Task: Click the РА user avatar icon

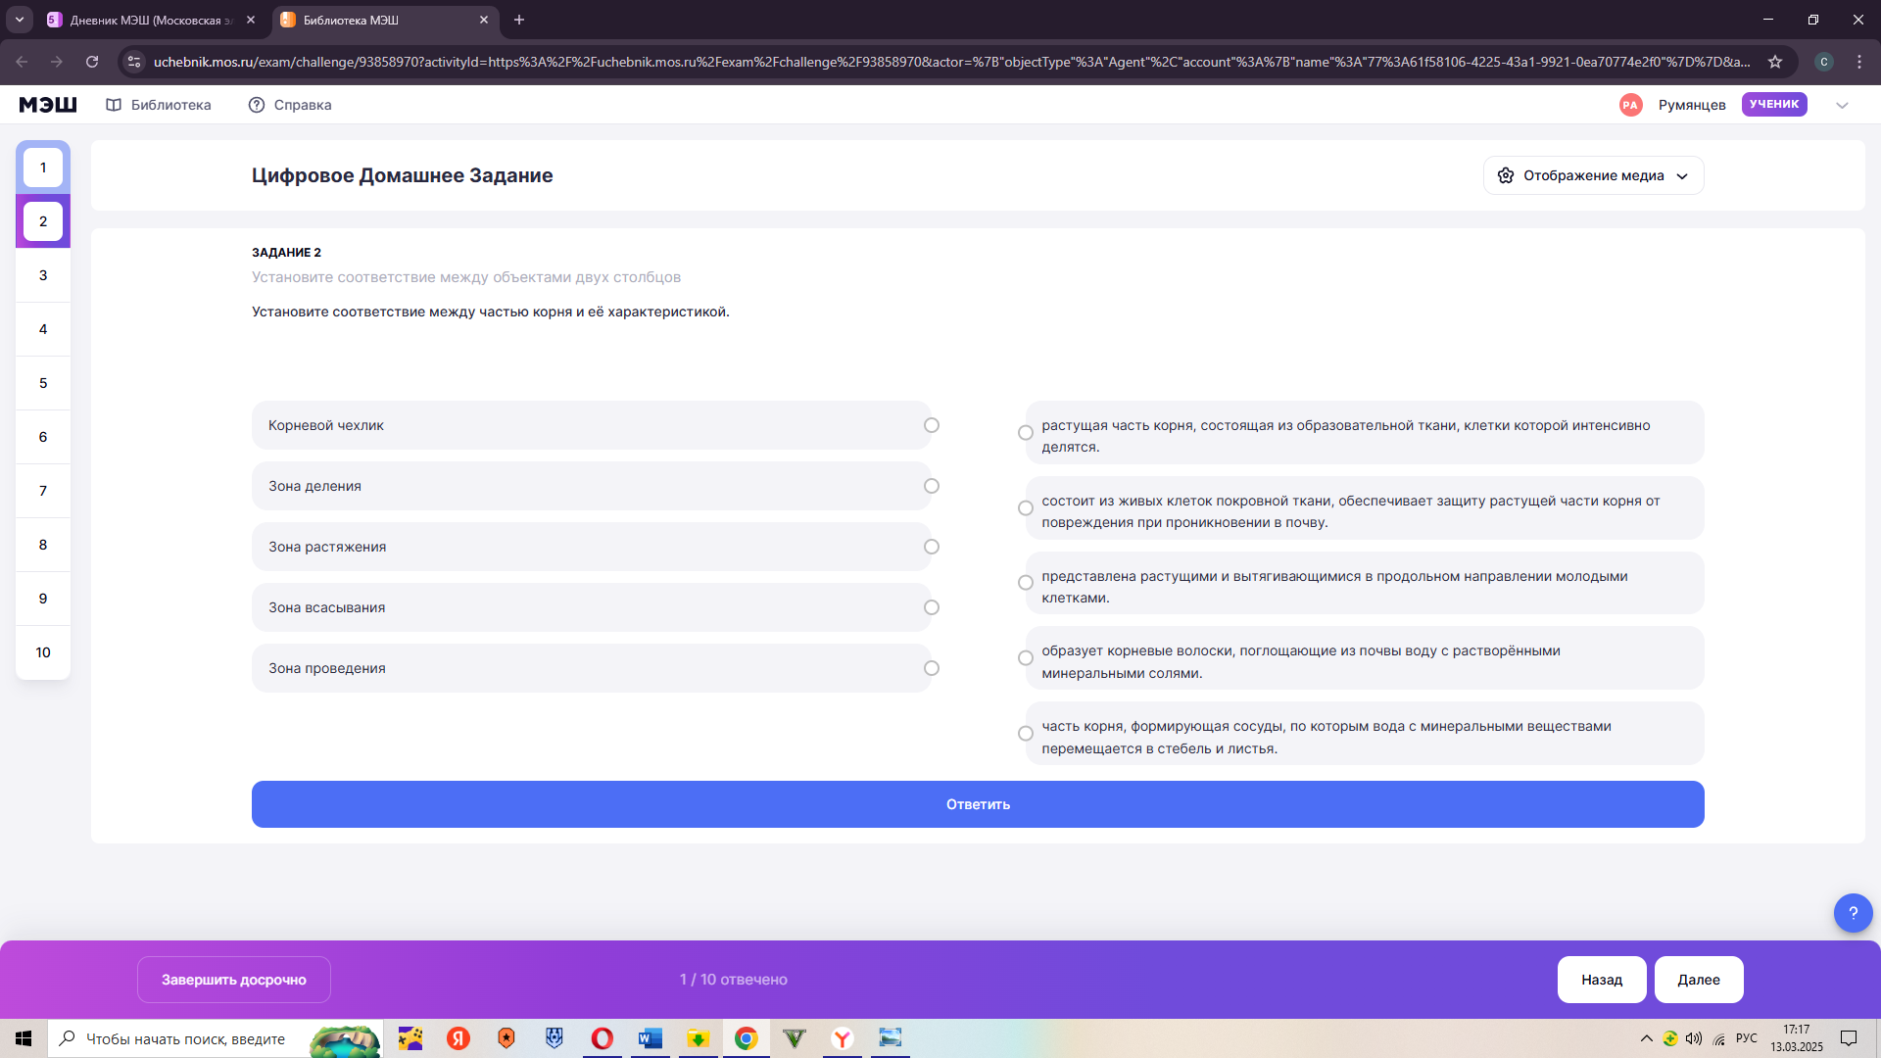Action: coord(1630,105)
